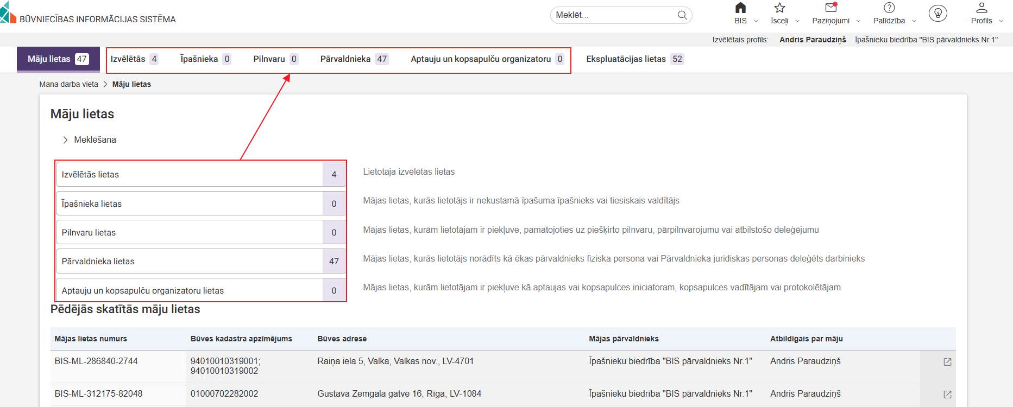
Task: Expand the Palīdzība dropdown arrow
Action: (914, 21)
